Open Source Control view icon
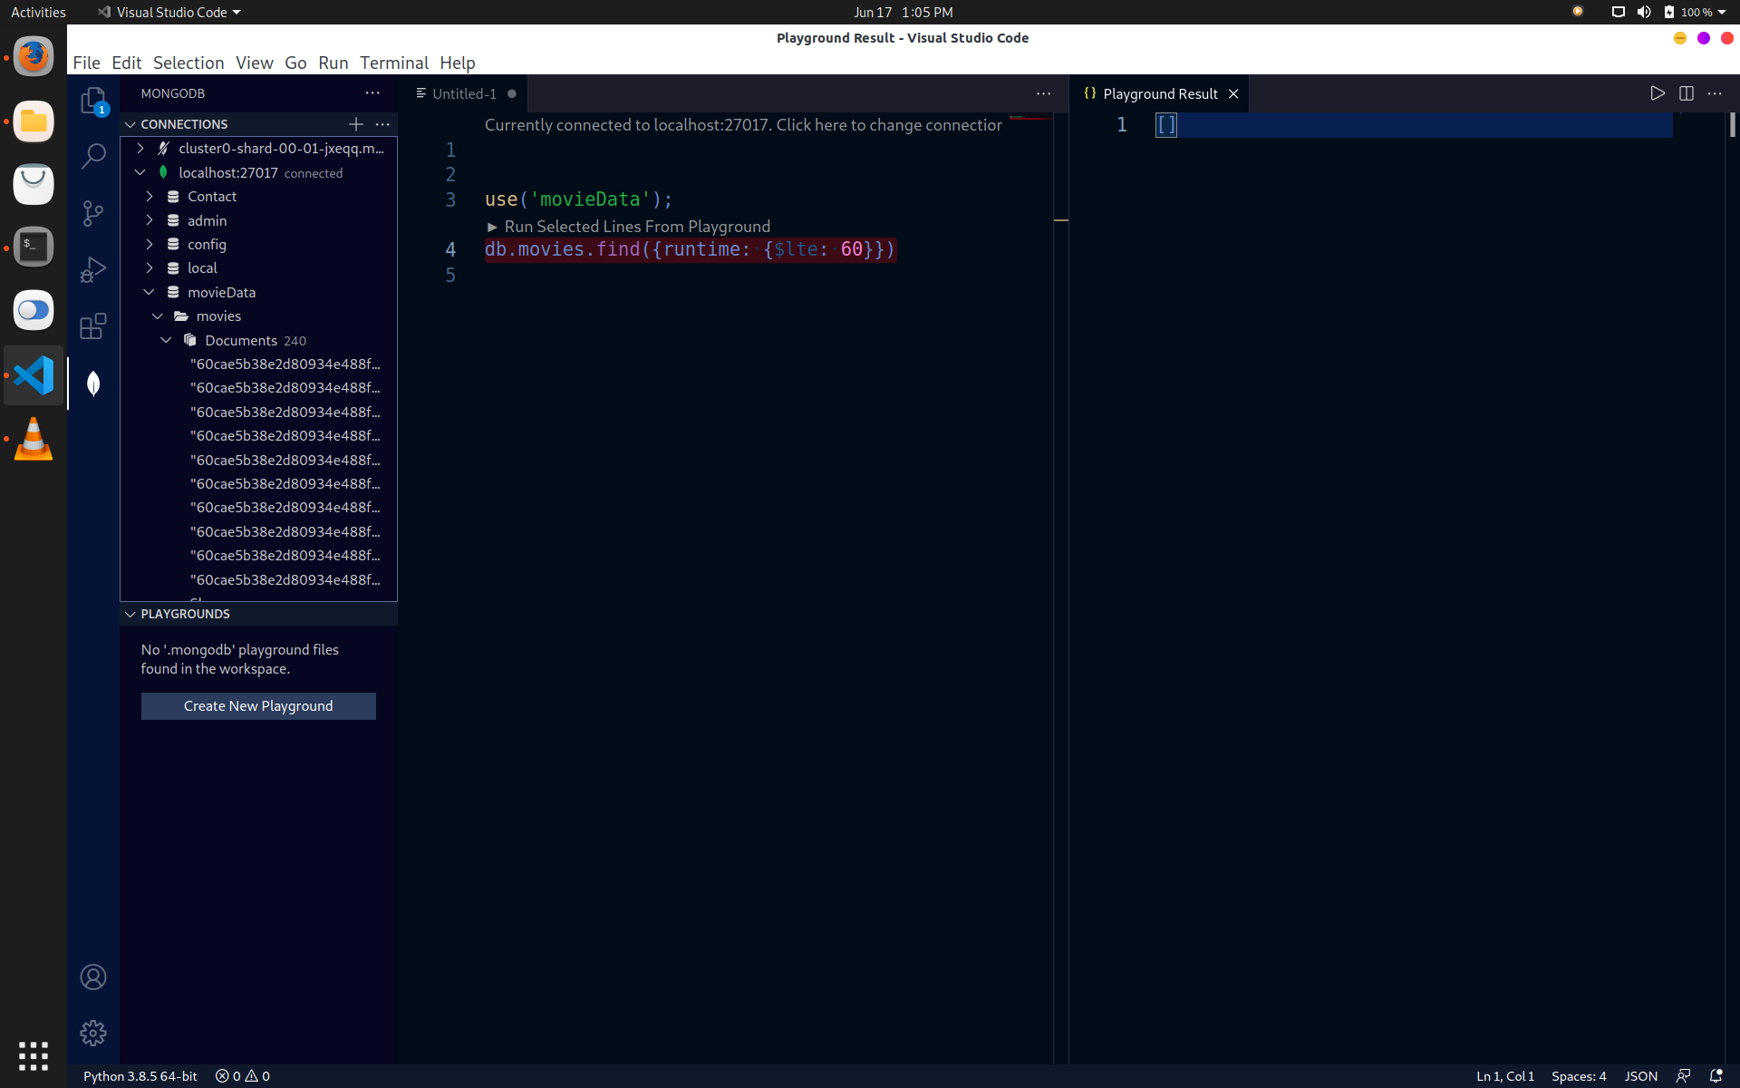Viewport: 1740px width, 1088px height. pyautogui.click(x=93, y=213)
